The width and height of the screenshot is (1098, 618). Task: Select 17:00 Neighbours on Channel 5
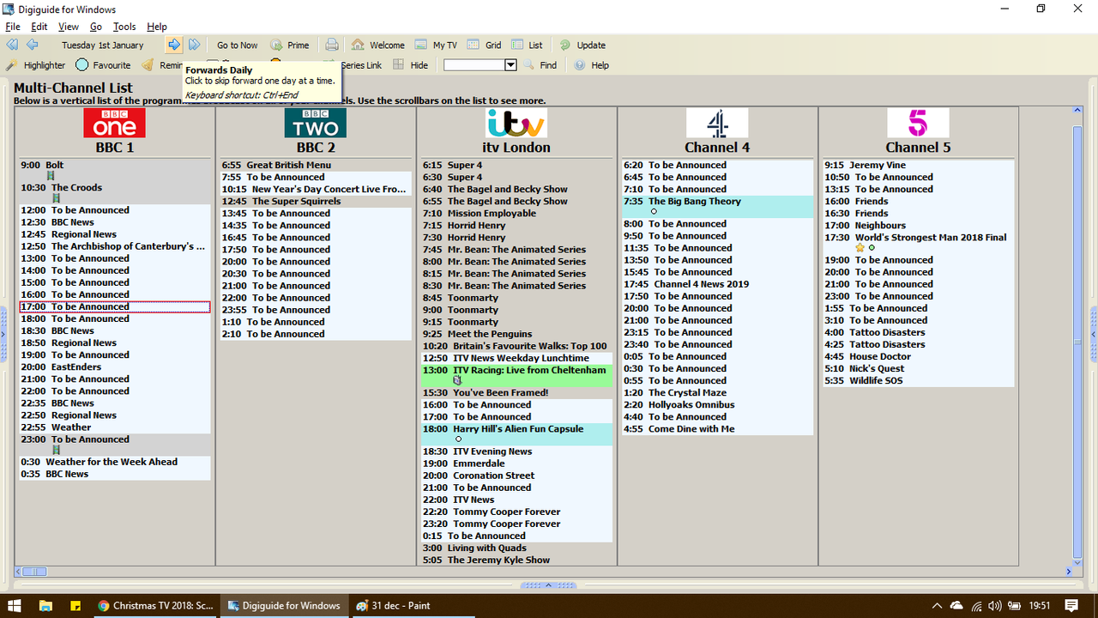click(x=919, y=226)
